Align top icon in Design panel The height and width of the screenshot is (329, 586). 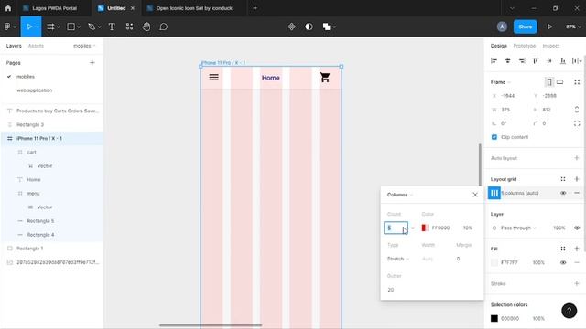[x=536, y=61]
